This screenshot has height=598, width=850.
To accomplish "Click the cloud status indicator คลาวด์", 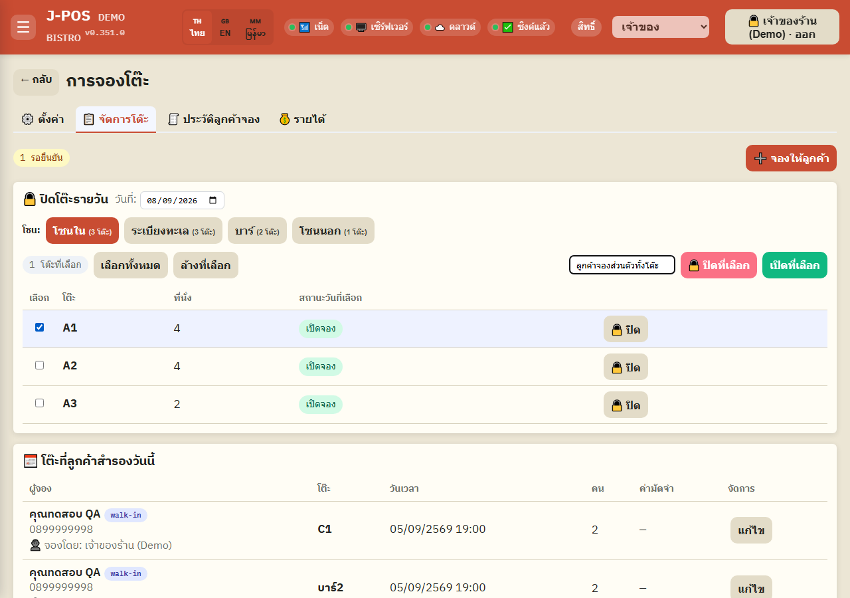I will pos(450,27).
